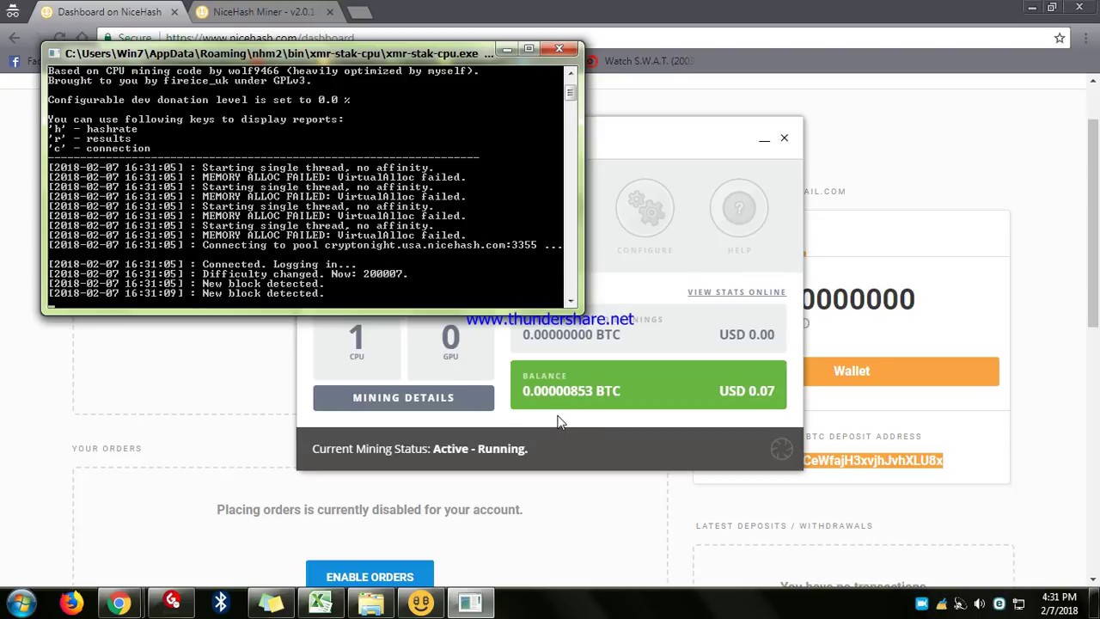The height and width of the screenshot is (619, 1100).
Task: Click the 'YOUR ORDERS' heading
Action: pos(107,449)
